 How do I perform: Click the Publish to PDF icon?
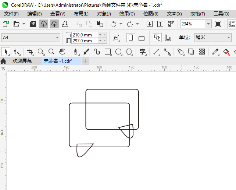pos(171,24)
